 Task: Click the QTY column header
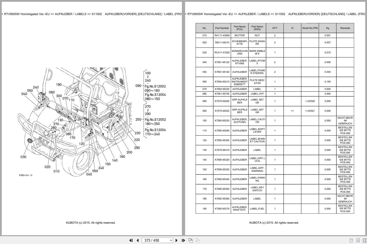[275, 28]
